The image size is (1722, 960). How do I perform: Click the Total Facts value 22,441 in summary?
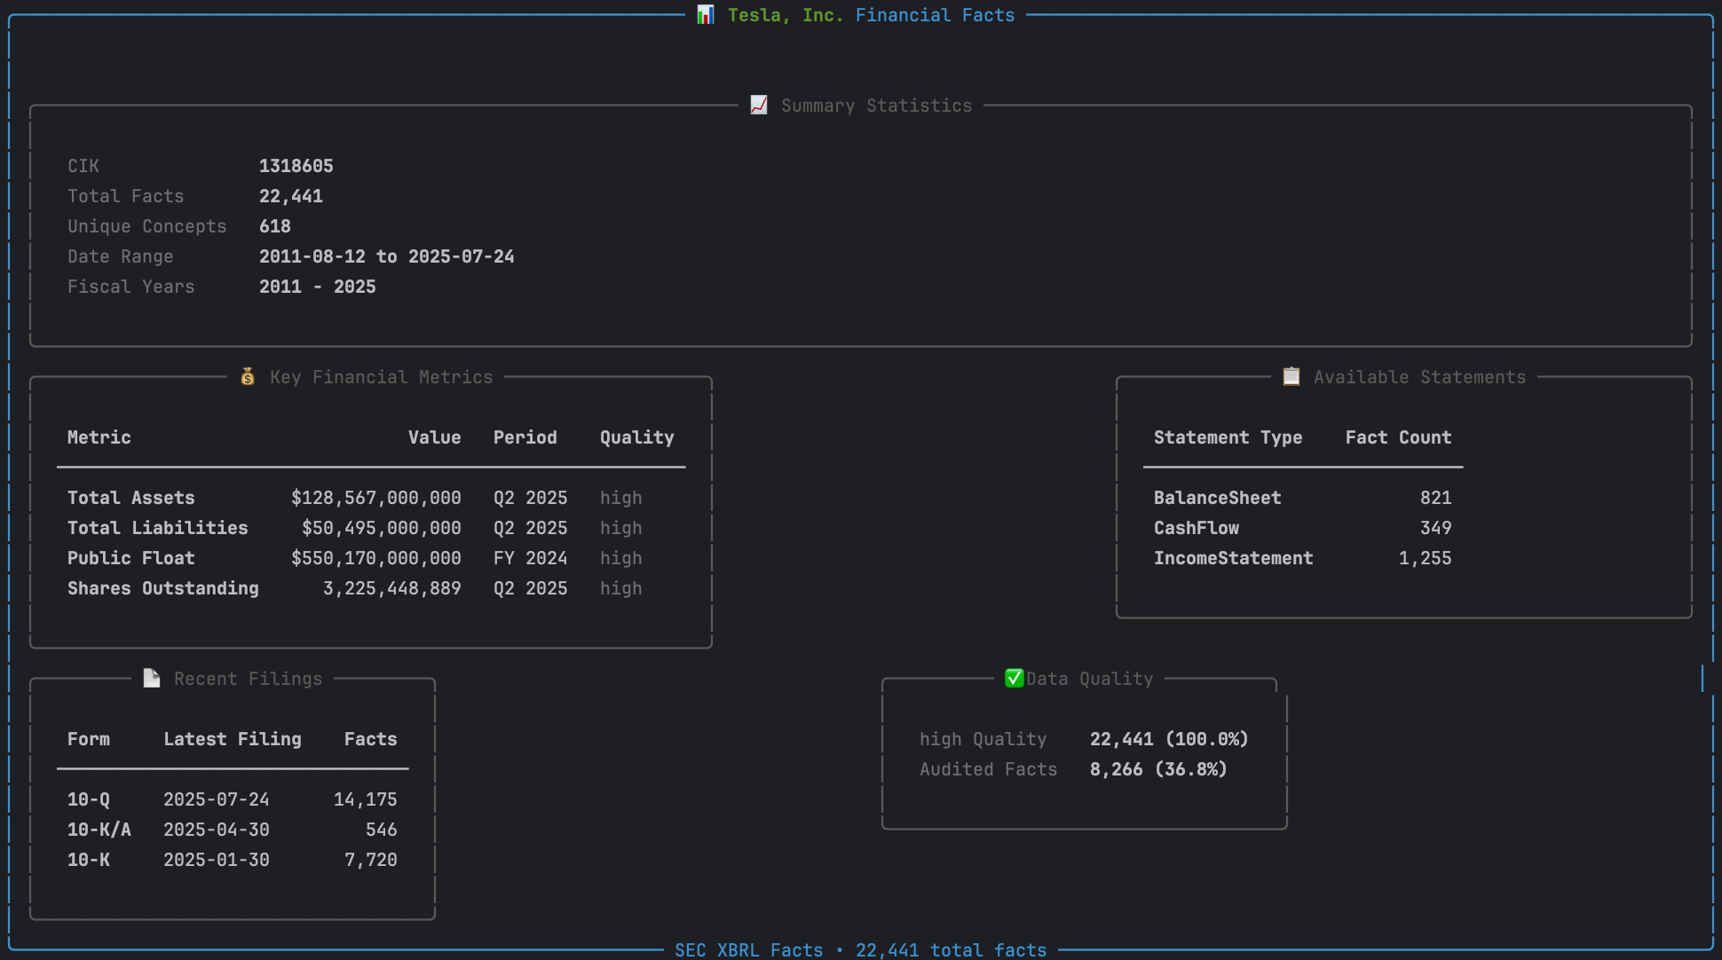291,196
